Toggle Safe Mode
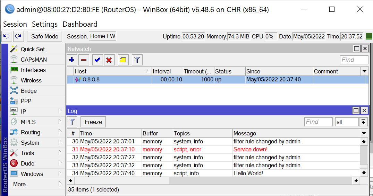 pos(45,36)
